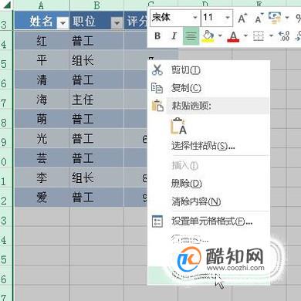Decrease font size with small A
Image resolution: width=301 pixels, height=301 pixels.
click(x=259, y=19)
